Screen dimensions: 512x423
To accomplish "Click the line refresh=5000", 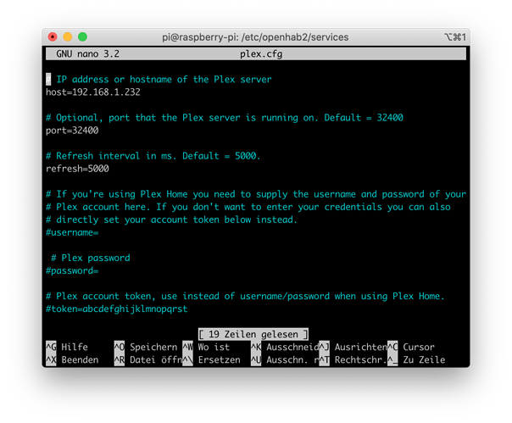I will pos(77,169).
